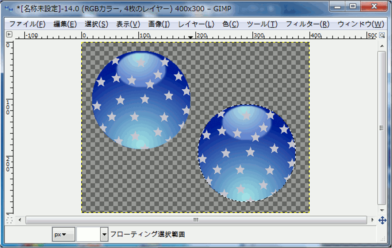Open the 選択(S) menu
This screenshot has width=392, height=248.
tap(96, 24)
